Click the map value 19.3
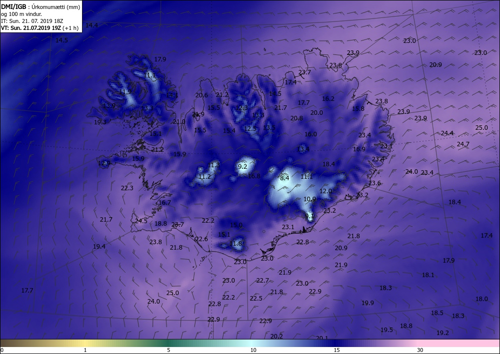 (100, 122)
